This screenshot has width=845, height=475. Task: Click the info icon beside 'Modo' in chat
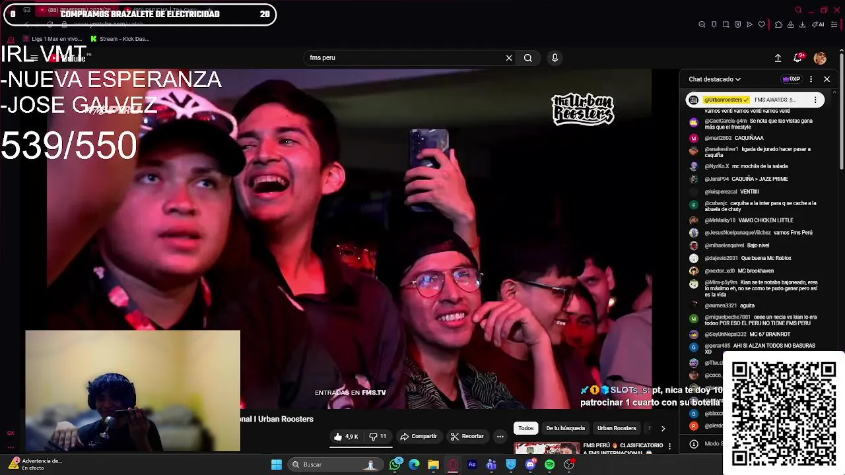(693, 444)
